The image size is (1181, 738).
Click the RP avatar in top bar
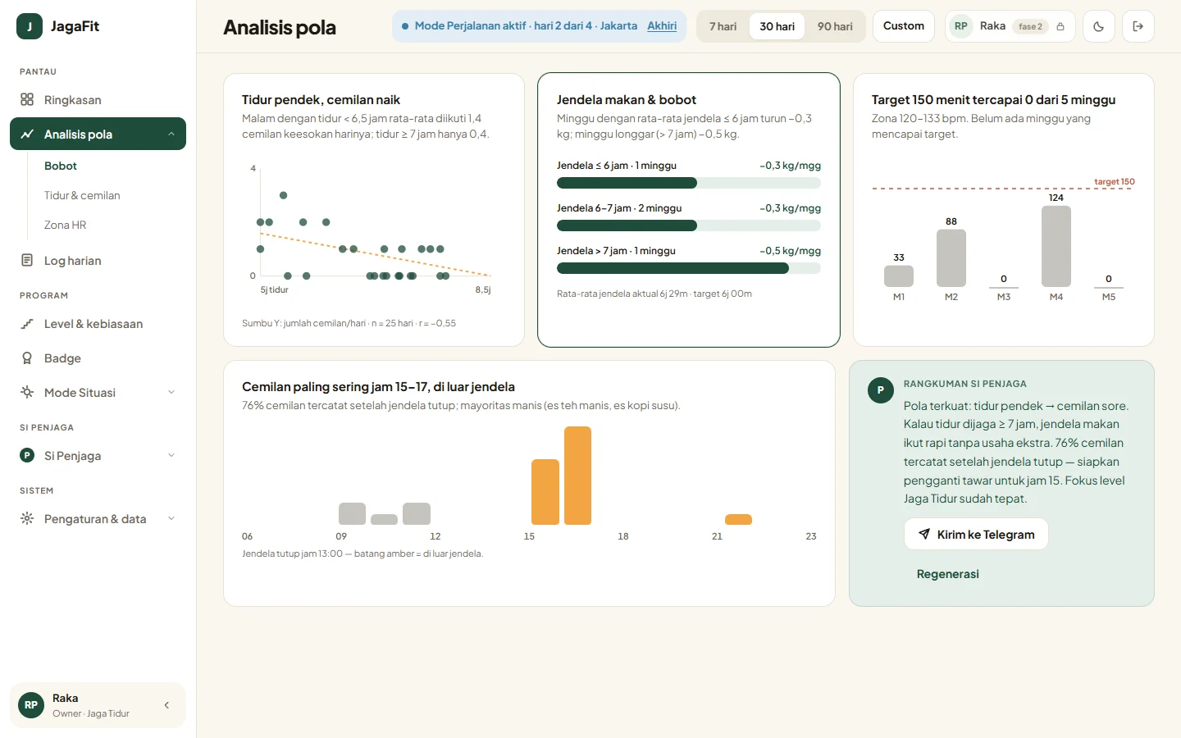961,26
